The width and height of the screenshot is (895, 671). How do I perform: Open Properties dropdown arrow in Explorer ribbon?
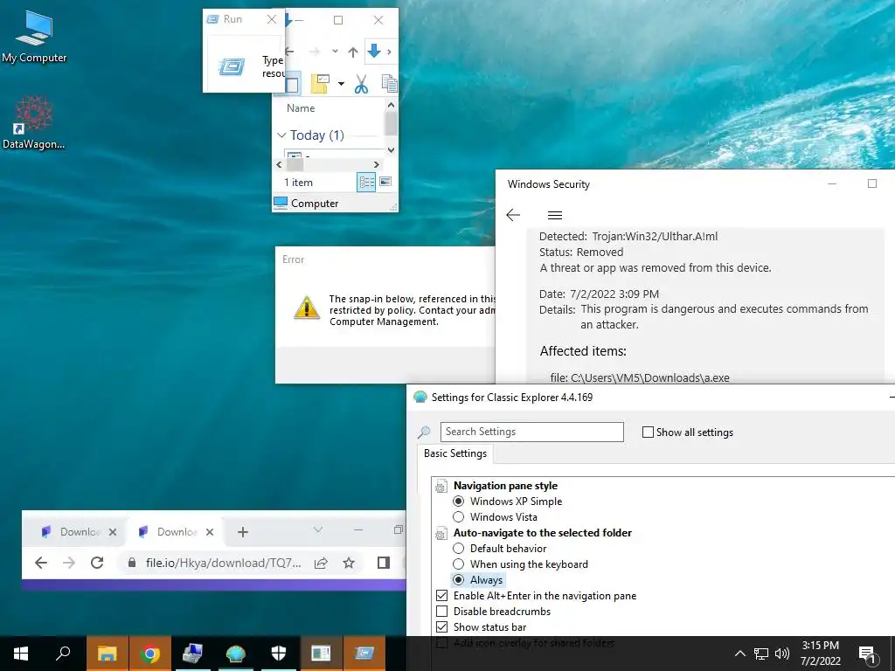coord(342,85)
